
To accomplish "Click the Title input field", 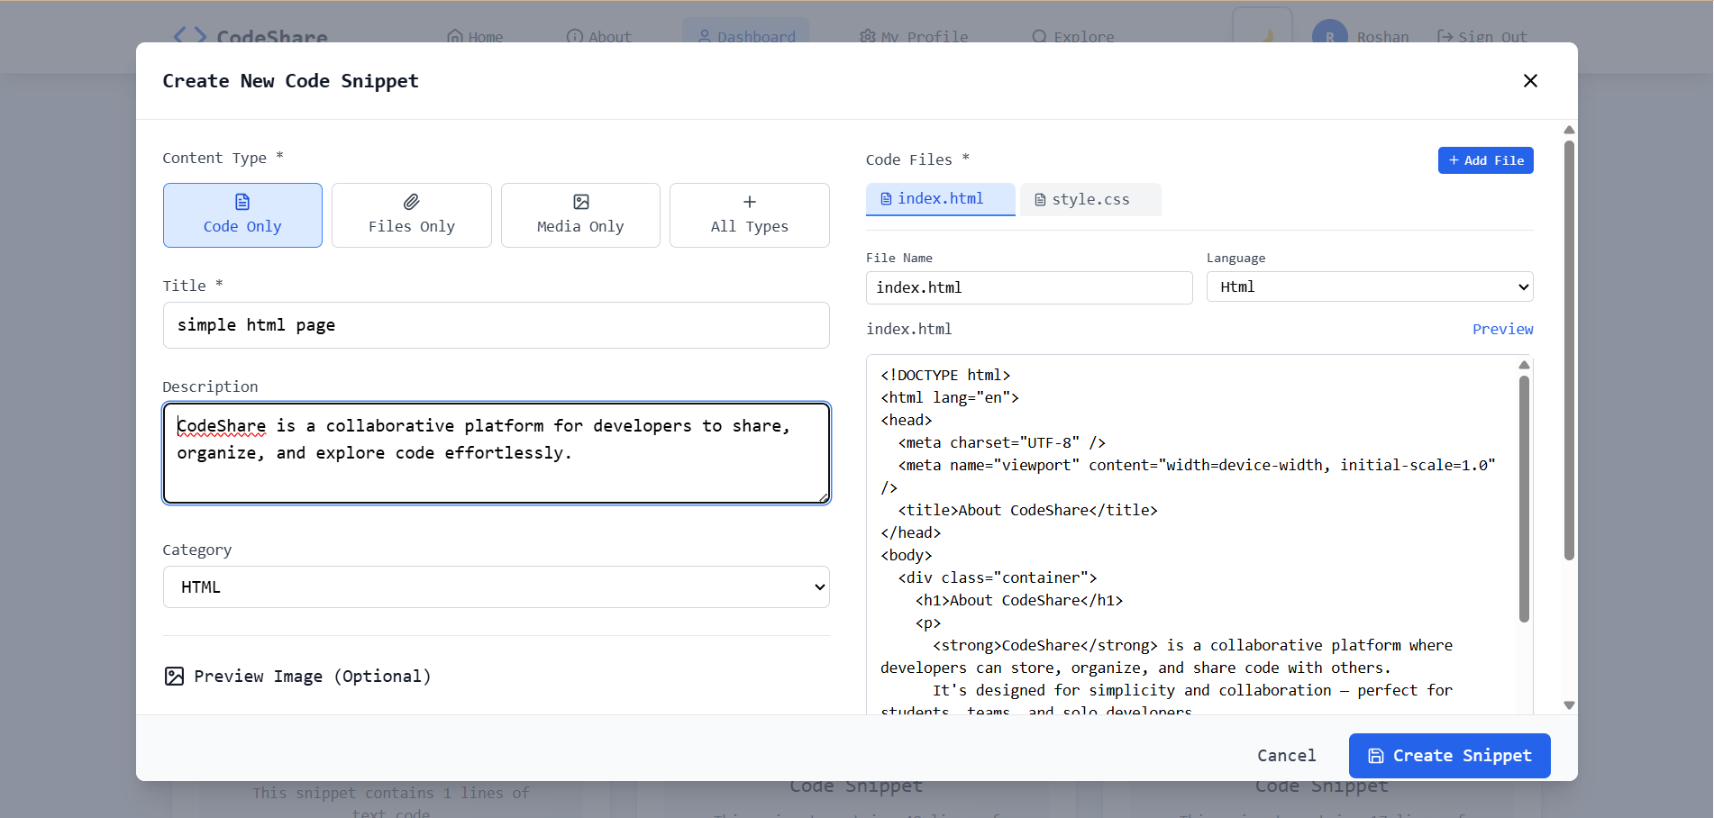I will pos(497,325).
